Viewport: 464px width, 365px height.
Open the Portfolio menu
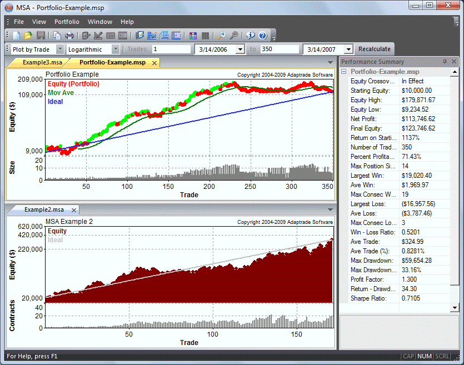coord(67,22)
